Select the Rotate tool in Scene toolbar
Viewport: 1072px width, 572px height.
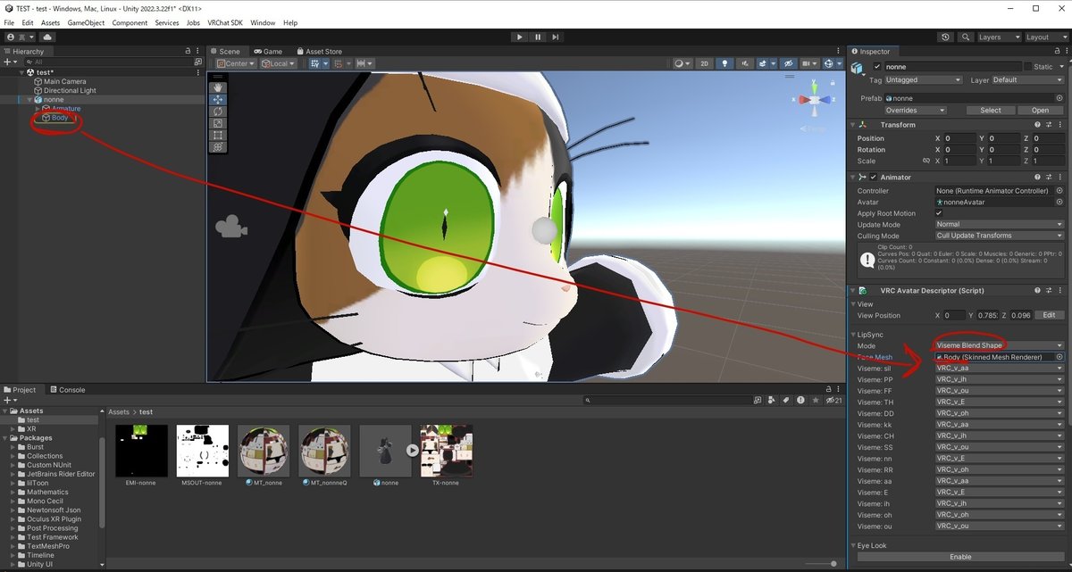pos(219,112)
